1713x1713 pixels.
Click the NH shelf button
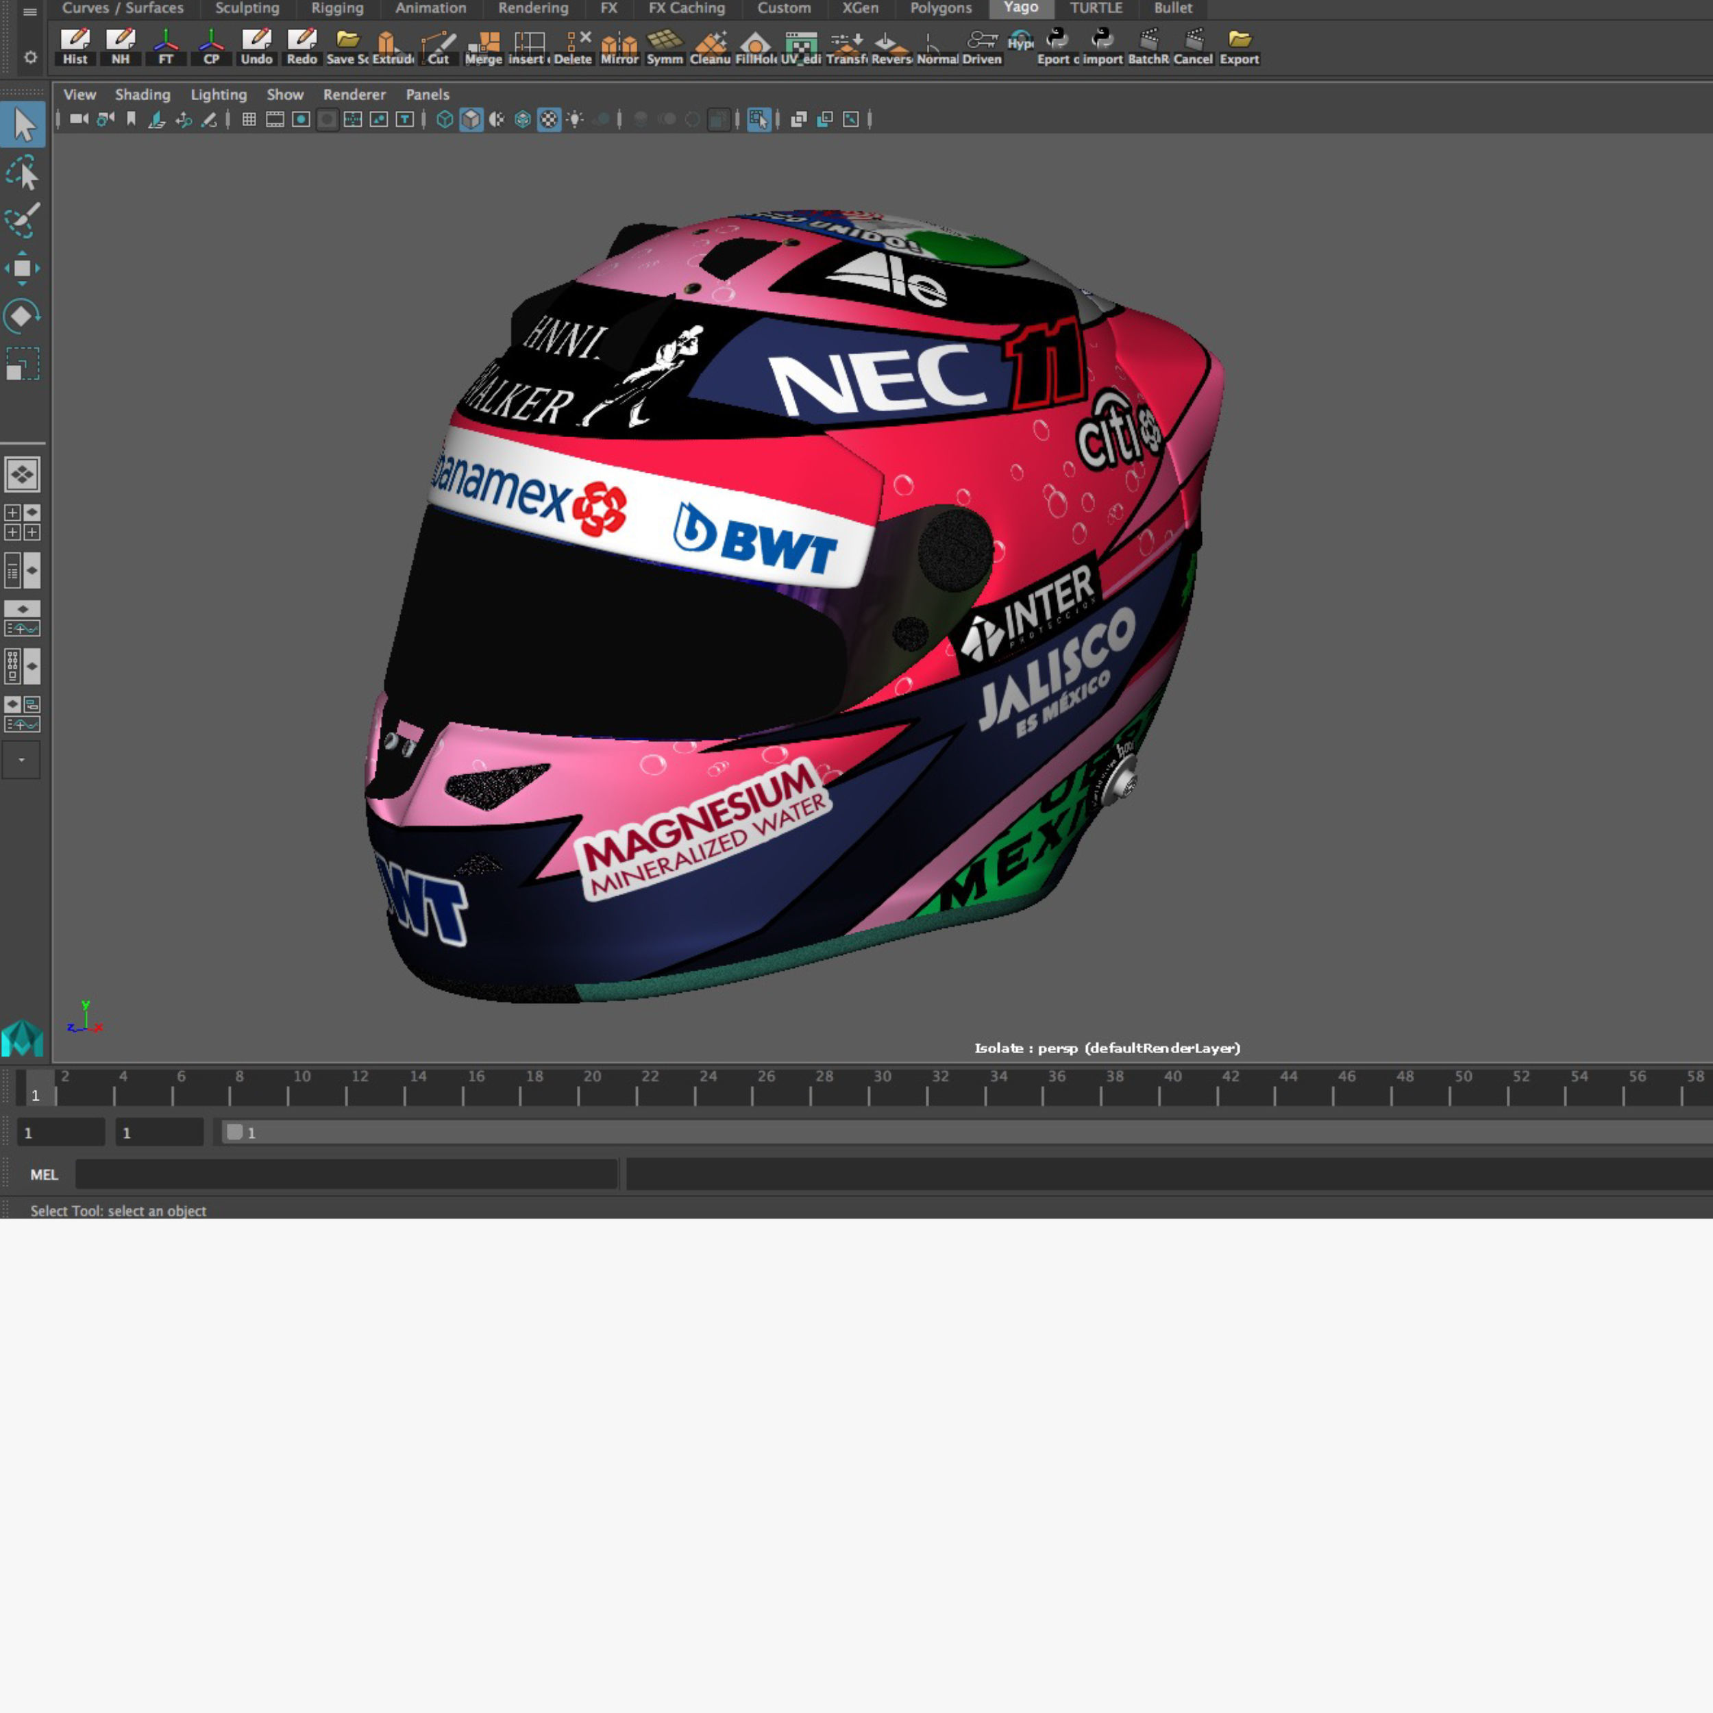click(121, 47)
